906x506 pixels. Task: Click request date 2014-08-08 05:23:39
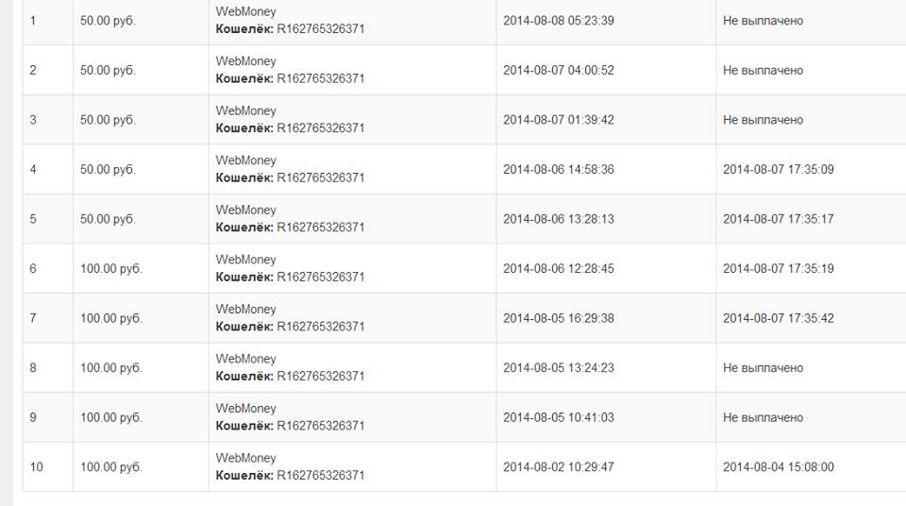[x=558, y=21]
